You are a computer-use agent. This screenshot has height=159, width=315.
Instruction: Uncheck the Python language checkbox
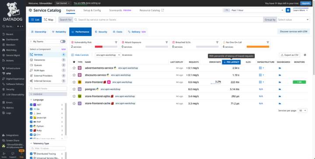[x=31, y=126]
